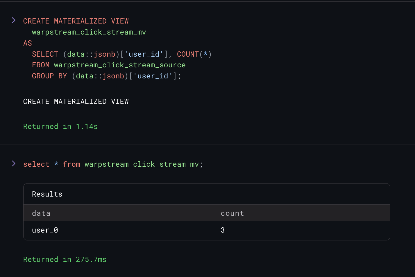The image size is (415, 277).
Task: Click the 'select * from warpstream_click_stream_mv;' query
Action: (113, 164)
